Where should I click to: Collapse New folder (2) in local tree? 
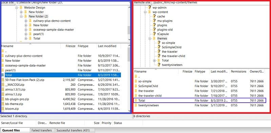pyautogui.click(x=21, y=16)
